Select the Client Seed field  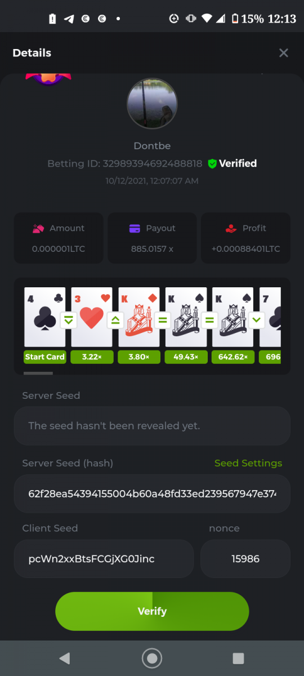tap(104, 559)
